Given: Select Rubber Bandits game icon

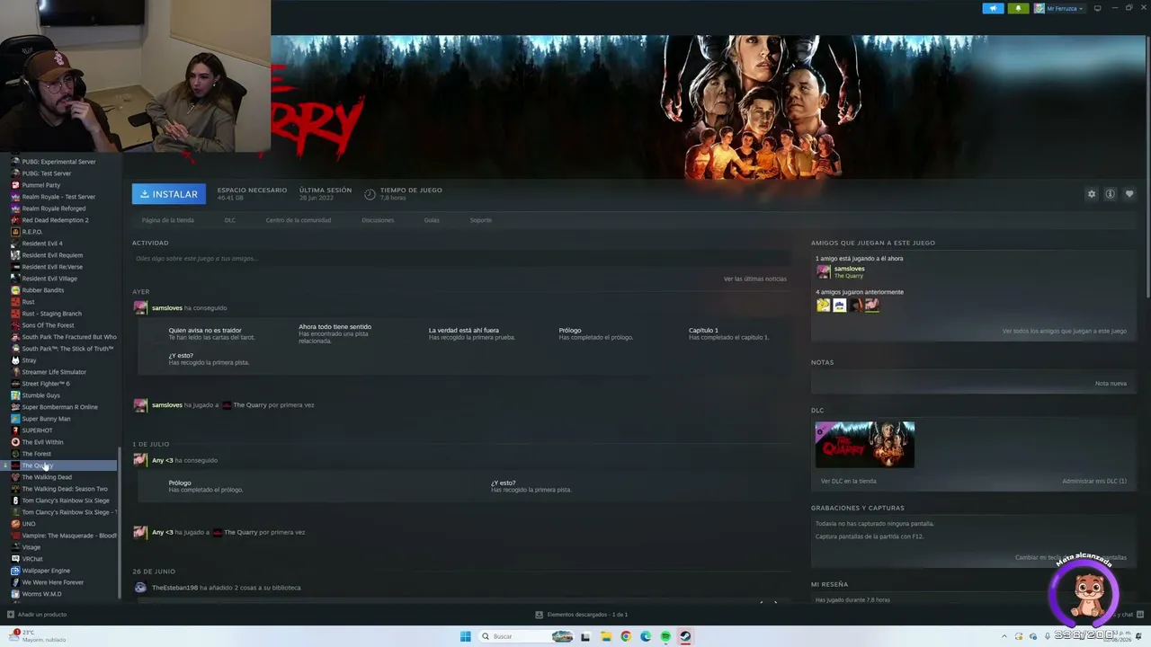Looking at the screenshot, I should pos(15,290).
